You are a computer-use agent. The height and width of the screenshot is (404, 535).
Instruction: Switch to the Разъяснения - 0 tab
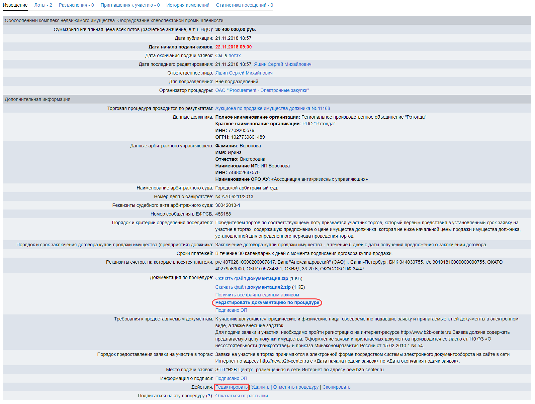tap(76, 5)
